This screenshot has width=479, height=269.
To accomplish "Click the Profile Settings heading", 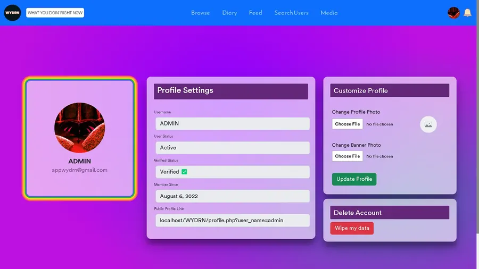I will [185, 90].
